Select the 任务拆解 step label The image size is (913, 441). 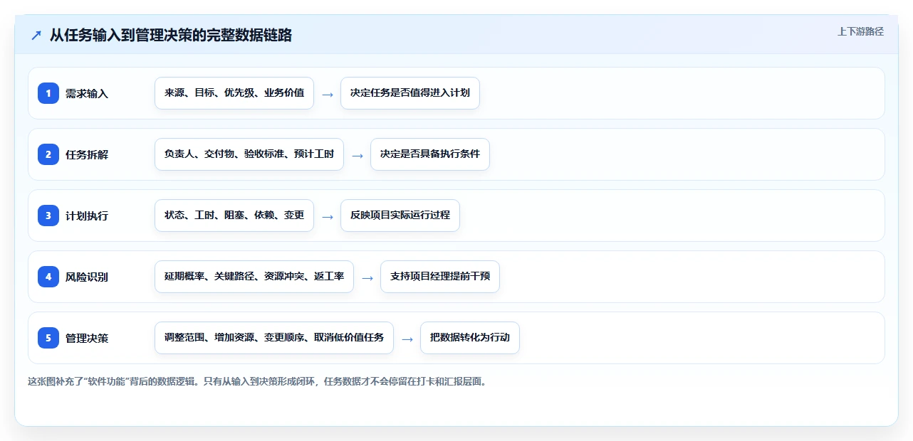[x=87, y=154]
